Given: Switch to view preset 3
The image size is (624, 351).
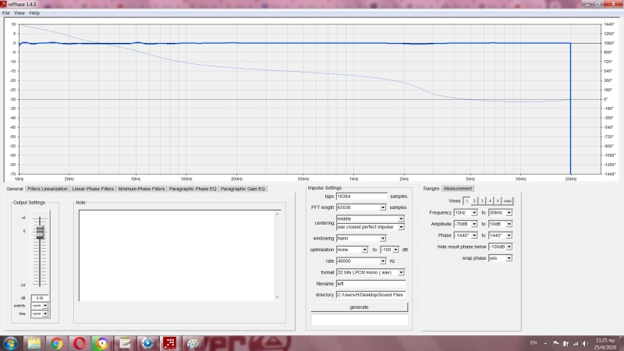Looking at the screenshot, I should (482, 200).
